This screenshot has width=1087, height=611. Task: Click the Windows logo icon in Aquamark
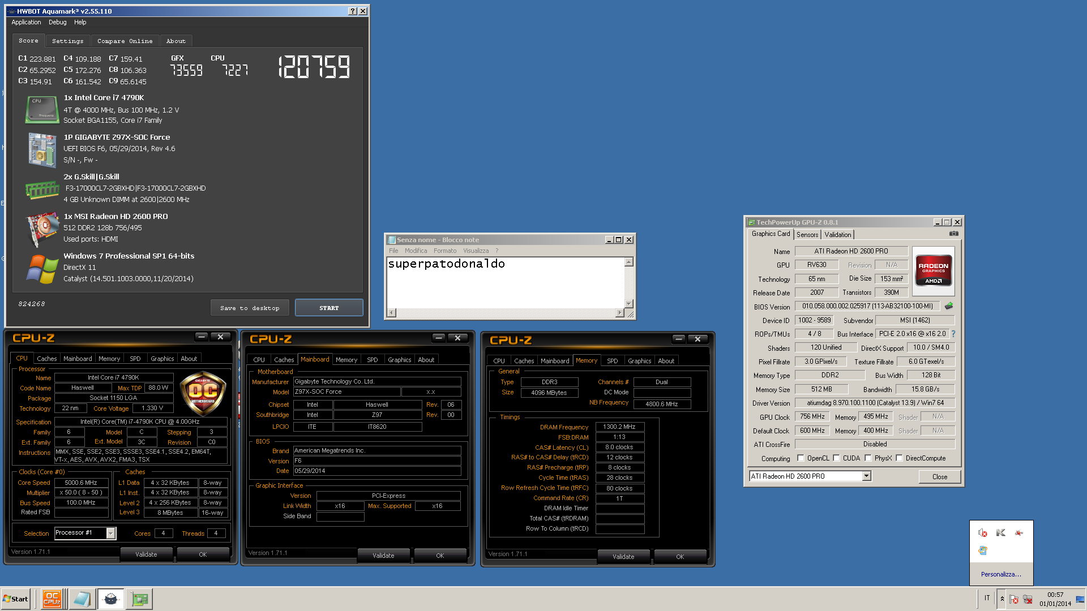coord(42,269)
